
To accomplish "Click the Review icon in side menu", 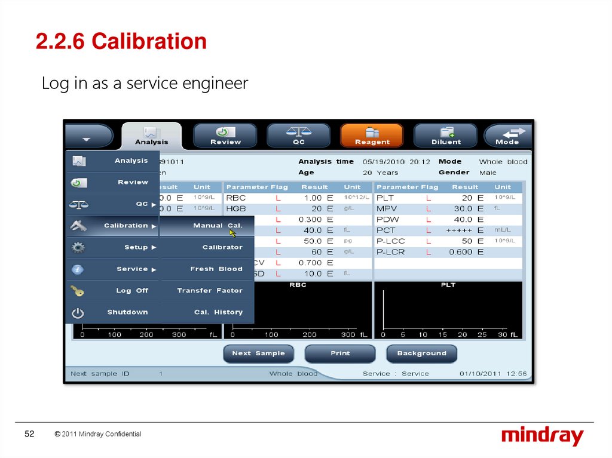I will 79,183.
